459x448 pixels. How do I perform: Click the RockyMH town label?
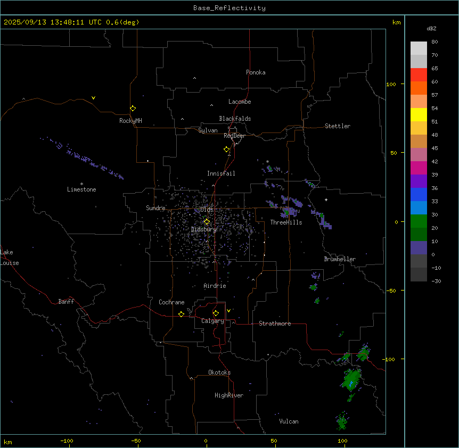(x=130, y=121)
